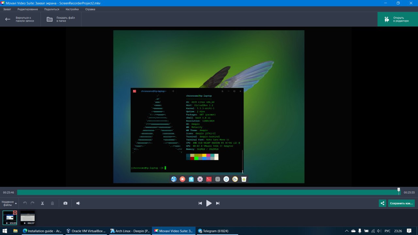
Task: Mute the video volume speaker icon
Action: pos(78,203)
